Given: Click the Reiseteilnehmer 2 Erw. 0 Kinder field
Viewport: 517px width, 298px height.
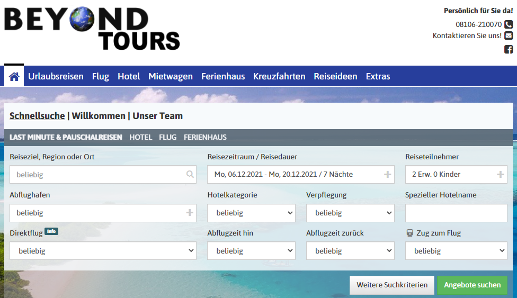Looking at the screenshot, I should point(456,174).
